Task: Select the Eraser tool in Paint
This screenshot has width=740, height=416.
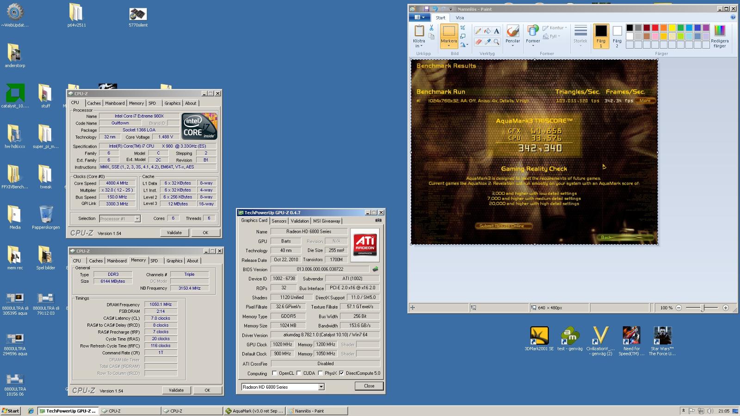Action: (x=479, y=42)
